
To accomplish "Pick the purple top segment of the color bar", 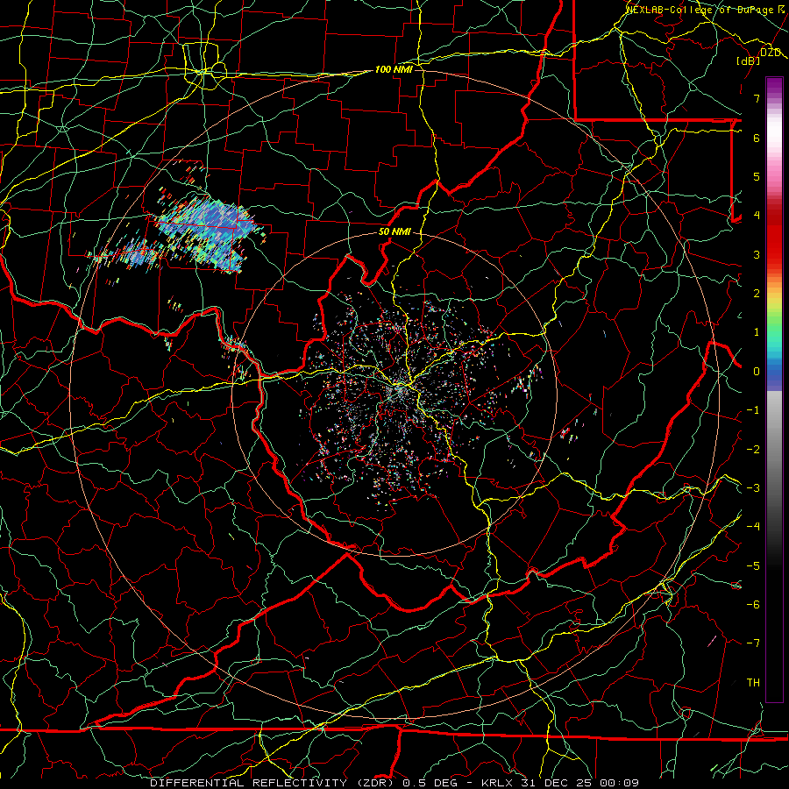I will (x=774, y=86).
